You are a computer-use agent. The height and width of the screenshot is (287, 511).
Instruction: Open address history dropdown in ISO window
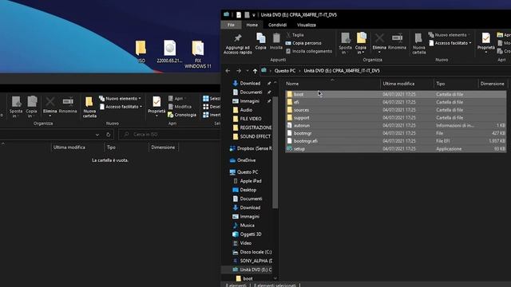tap(97, 135)
